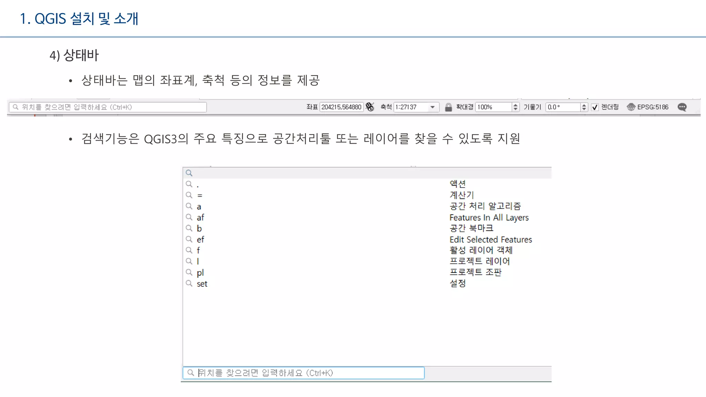Click the search icon atop locator results
This screenshot has width=706, height=397.
coord(189,173)
